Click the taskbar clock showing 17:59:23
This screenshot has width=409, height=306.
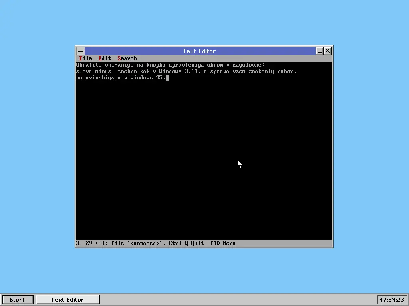392,300
